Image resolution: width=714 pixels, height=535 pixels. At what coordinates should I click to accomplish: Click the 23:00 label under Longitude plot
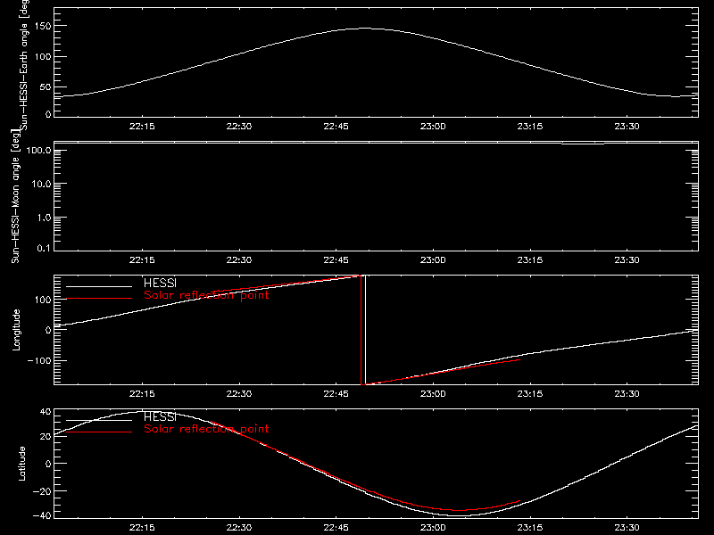(x=433, y=393)
